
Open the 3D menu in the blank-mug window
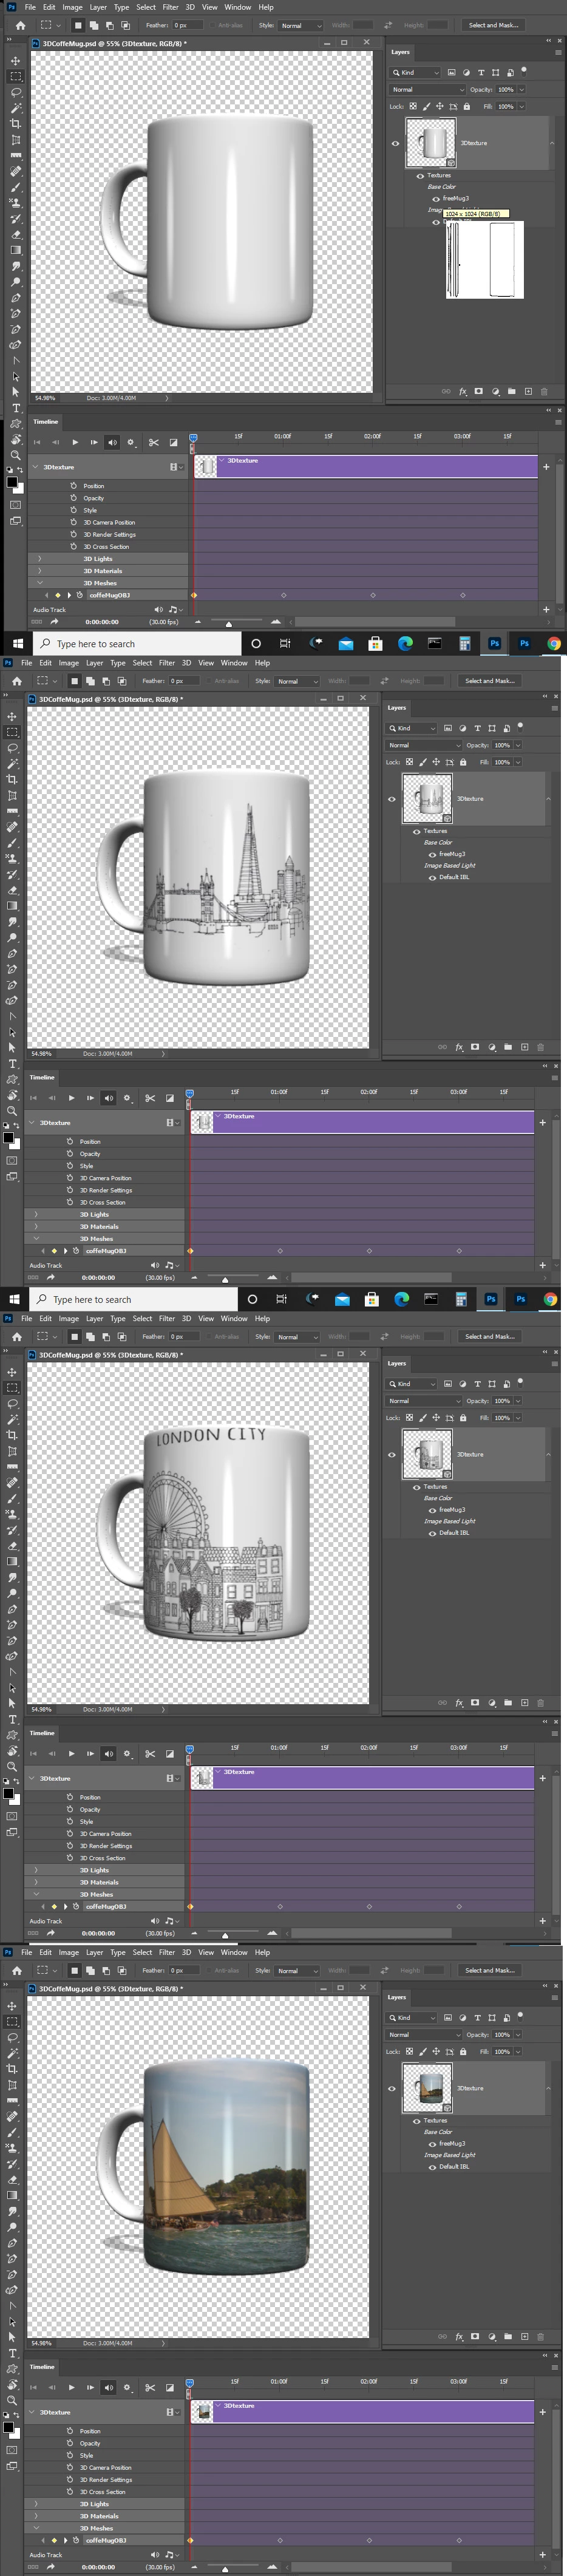[189, 7]
